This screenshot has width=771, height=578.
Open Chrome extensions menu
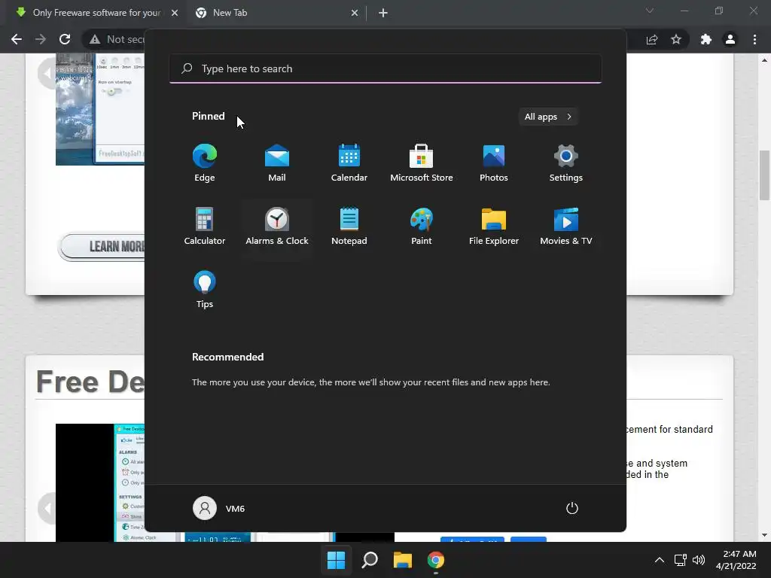point(706,39)
